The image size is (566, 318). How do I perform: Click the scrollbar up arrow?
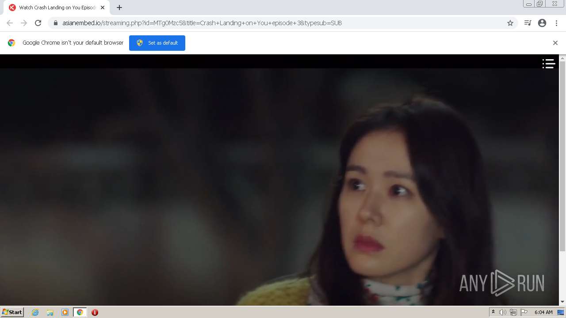[x=562, y=58]
